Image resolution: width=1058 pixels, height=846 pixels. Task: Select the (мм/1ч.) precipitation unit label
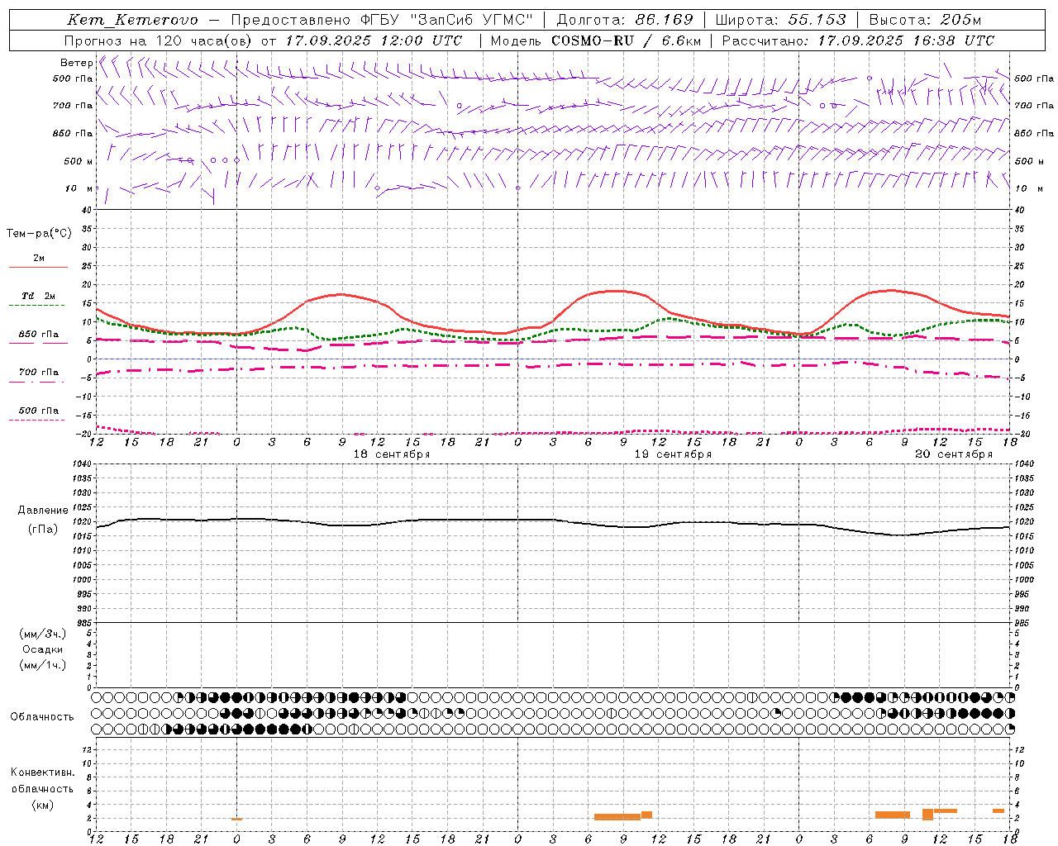[x=43, y=665]
